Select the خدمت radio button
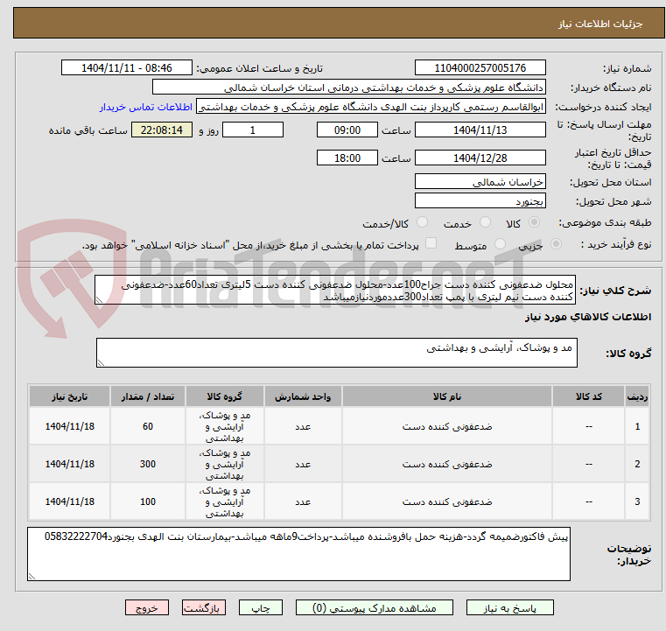This screenshot has height=631, width=666. [x=485, y=222]
